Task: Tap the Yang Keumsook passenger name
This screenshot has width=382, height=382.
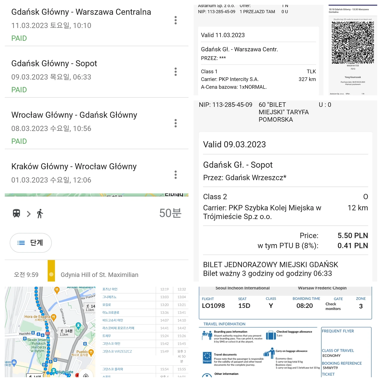Action: click(353, 77)
